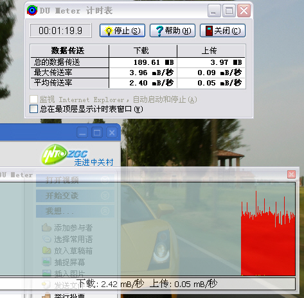304x298 pixels.
Task: Click the 放入草稿箱 folder icon
Action: point(46,250)
